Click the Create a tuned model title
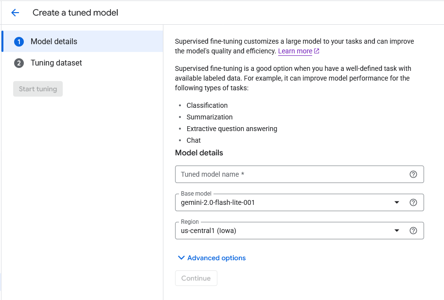Screen dimensions: 444x300 tap(75, 13)
